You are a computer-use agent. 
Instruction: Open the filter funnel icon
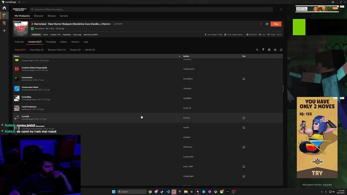click(x=263, y=50)
